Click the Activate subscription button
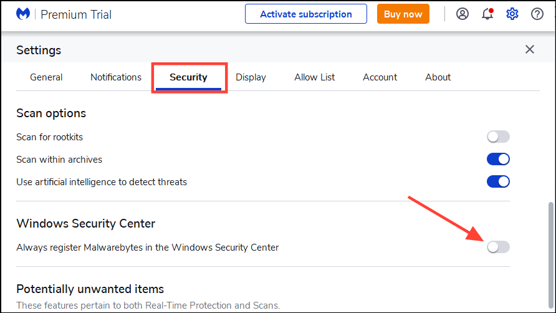This screenshot has height=313, width=556. (x=305, y=14)
